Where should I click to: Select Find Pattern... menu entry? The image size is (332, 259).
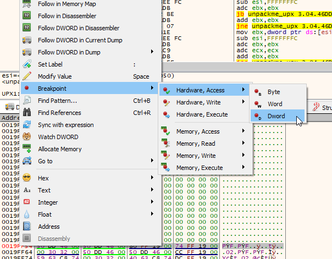[90, 101]
